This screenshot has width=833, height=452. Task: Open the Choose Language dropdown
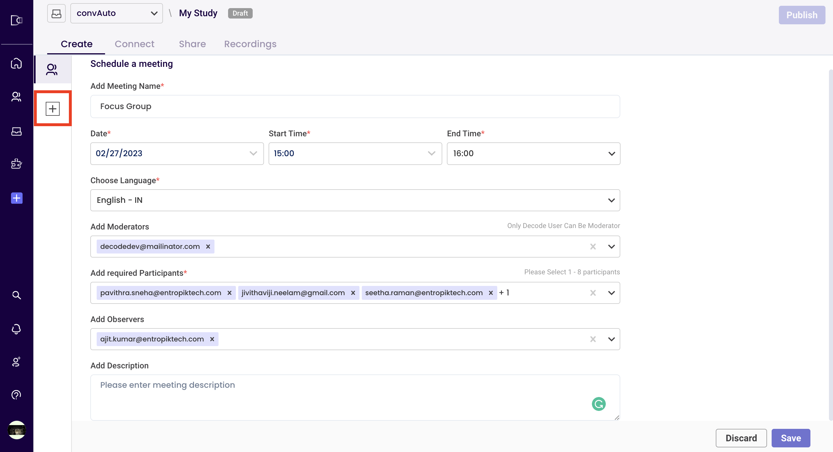355,200
